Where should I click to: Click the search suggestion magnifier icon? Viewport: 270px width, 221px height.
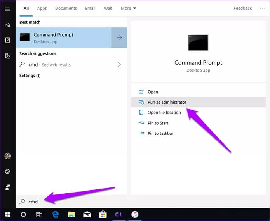click(22, 64)
